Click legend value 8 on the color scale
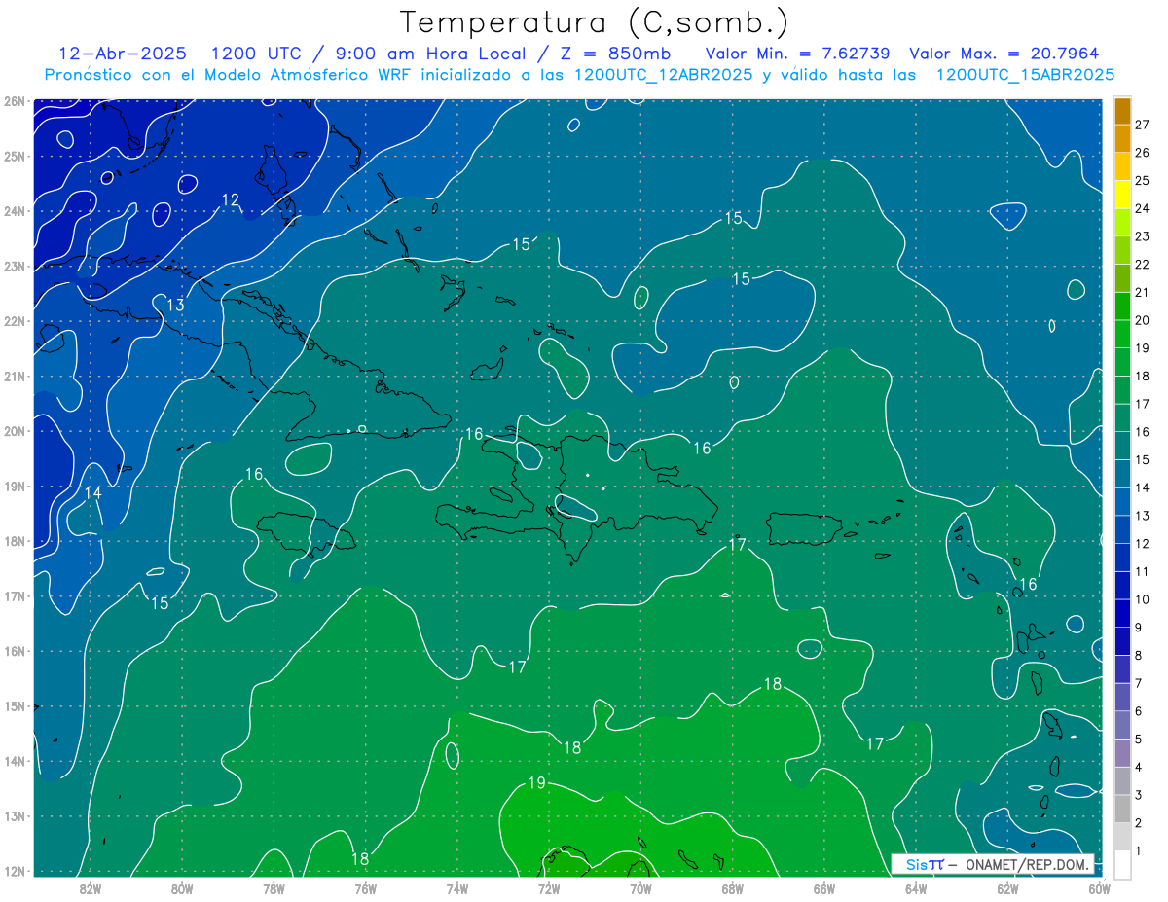The width and height of the screenshot is (1168, 902). click(x=1138, y=655)
